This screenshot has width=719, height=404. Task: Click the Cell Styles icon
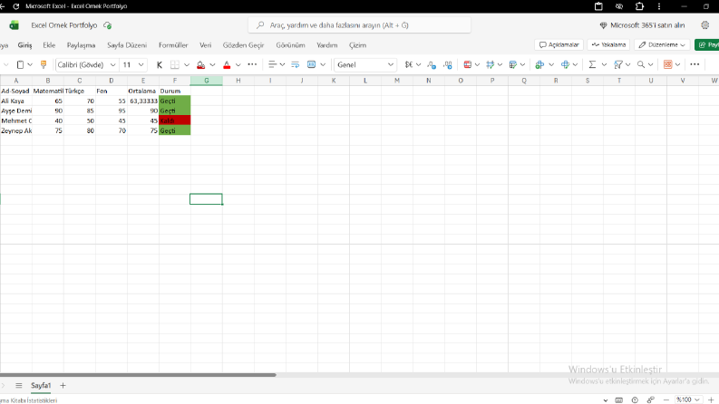(491, 64)
